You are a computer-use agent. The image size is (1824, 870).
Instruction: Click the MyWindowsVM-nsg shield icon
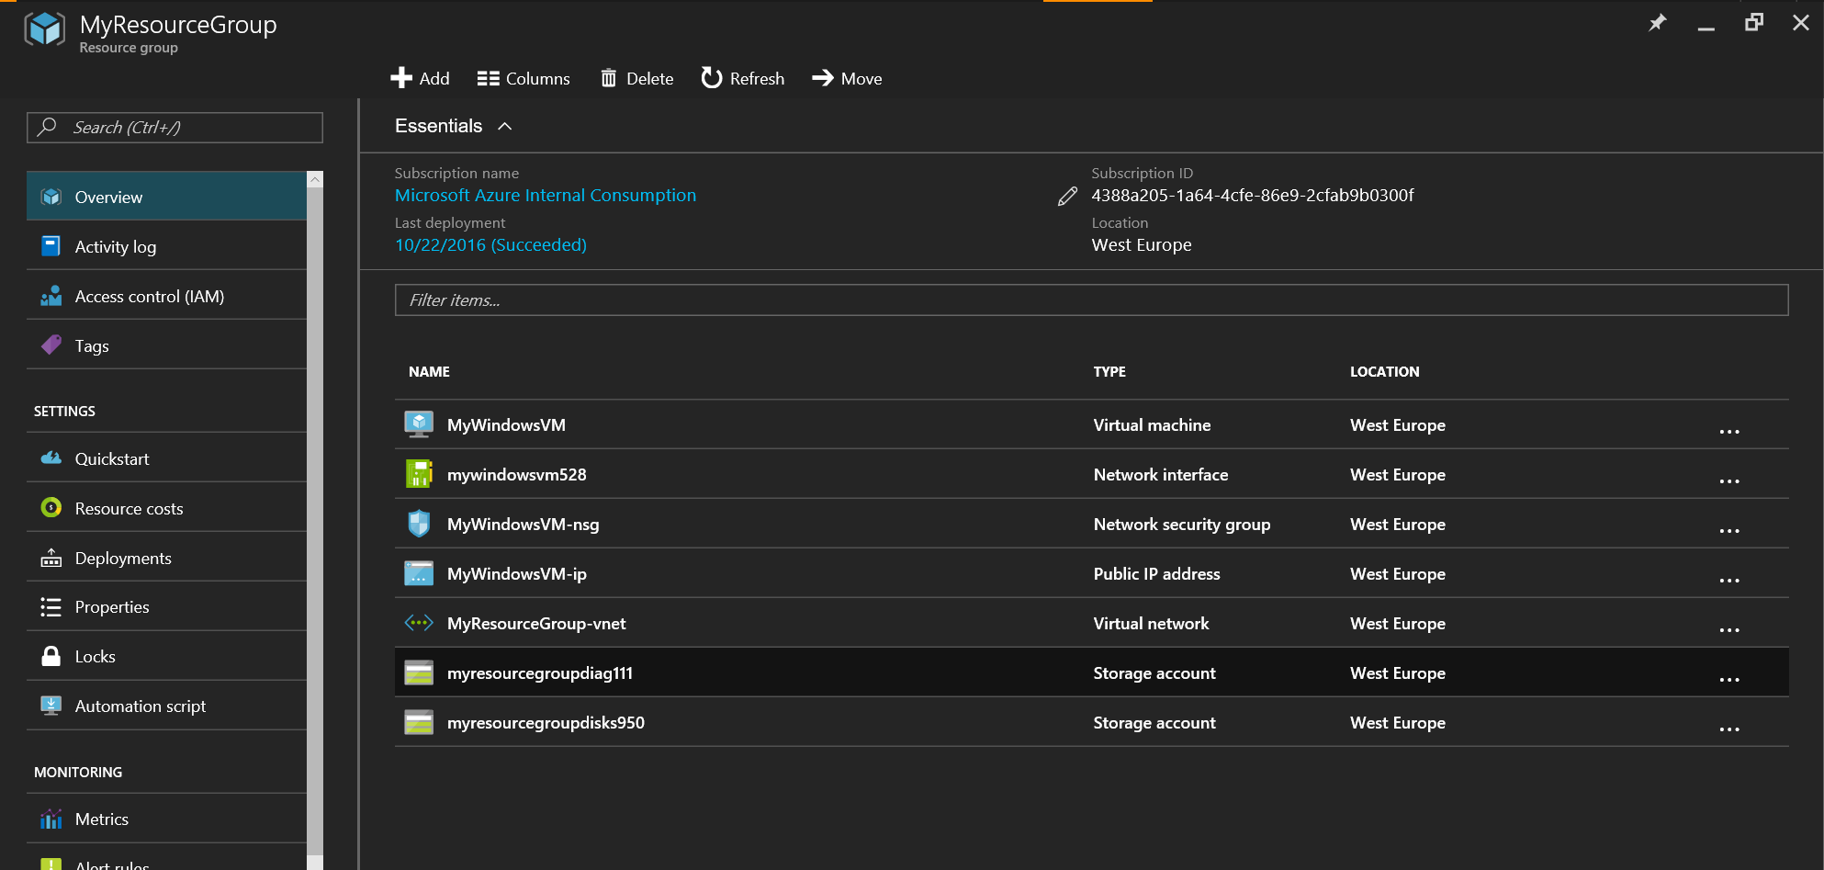click(419, 524)
